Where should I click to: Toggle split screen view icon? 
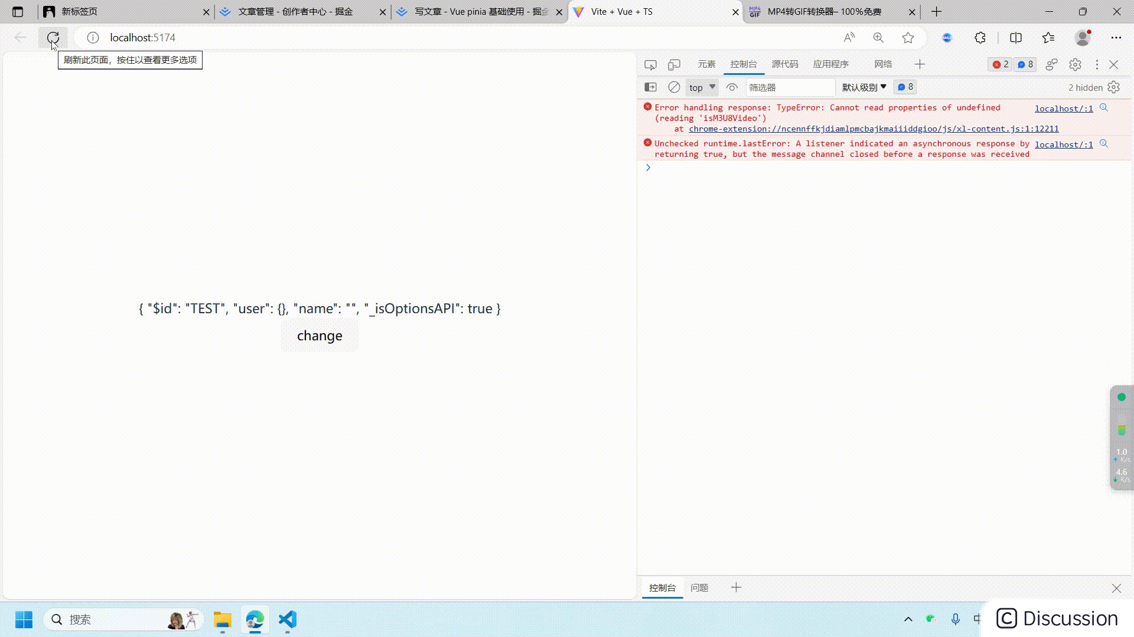tap(1016, 38)
